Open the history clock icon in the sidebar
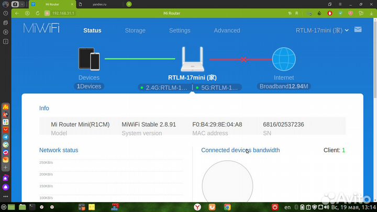Image resolution: width=377 pixels, height=212 pixels. point(6,13)
